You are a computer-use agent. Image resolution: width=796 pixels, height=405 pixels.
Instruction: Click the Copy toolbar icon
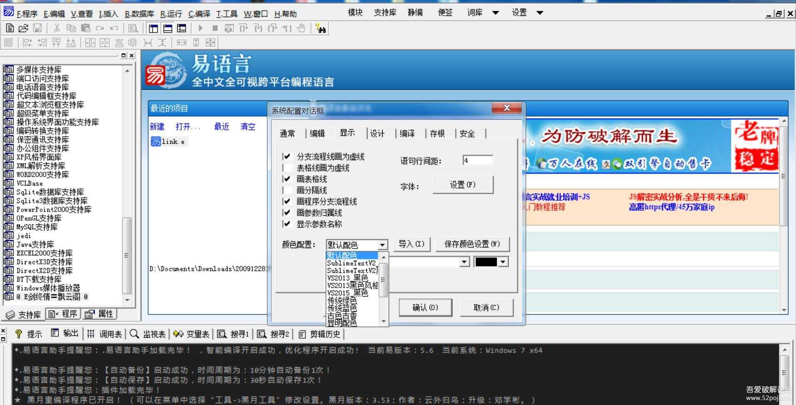pyautogui.click(x=71, y=28)
